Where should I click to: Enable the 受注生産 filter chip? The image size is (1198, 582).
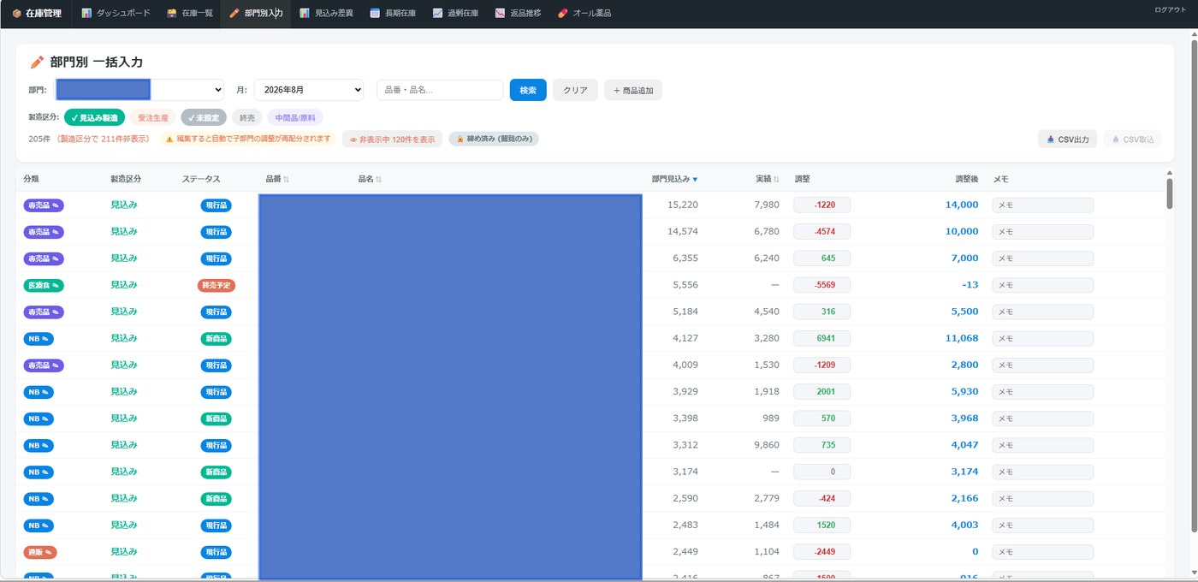pyautogui.click(x=153, y=117)
